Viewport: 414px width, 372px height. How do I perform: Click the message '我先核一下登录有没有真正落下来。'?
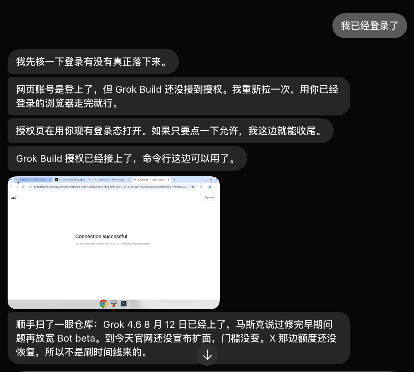93,62
